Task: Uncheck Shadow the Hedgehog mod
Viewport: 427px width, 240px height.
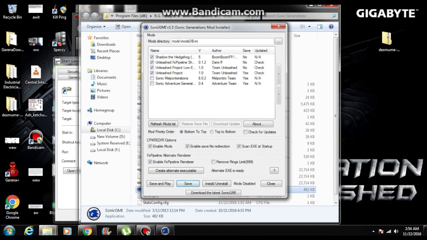Action: tap(152, 57)
